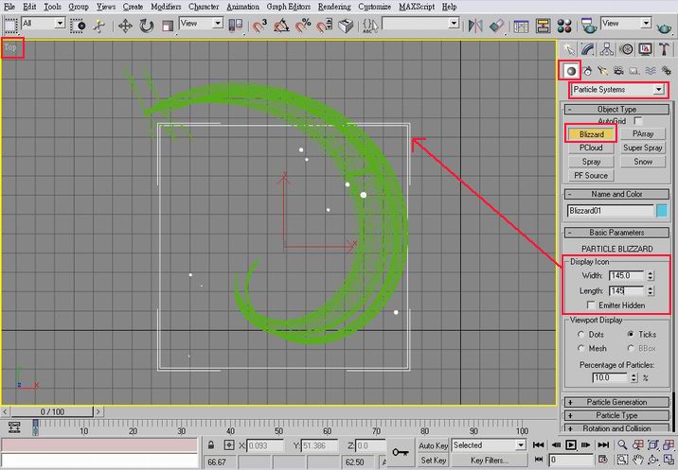Click the Blizzard01 name field
Viewport: 678px width, 470px height.
(x=610, y=211)
